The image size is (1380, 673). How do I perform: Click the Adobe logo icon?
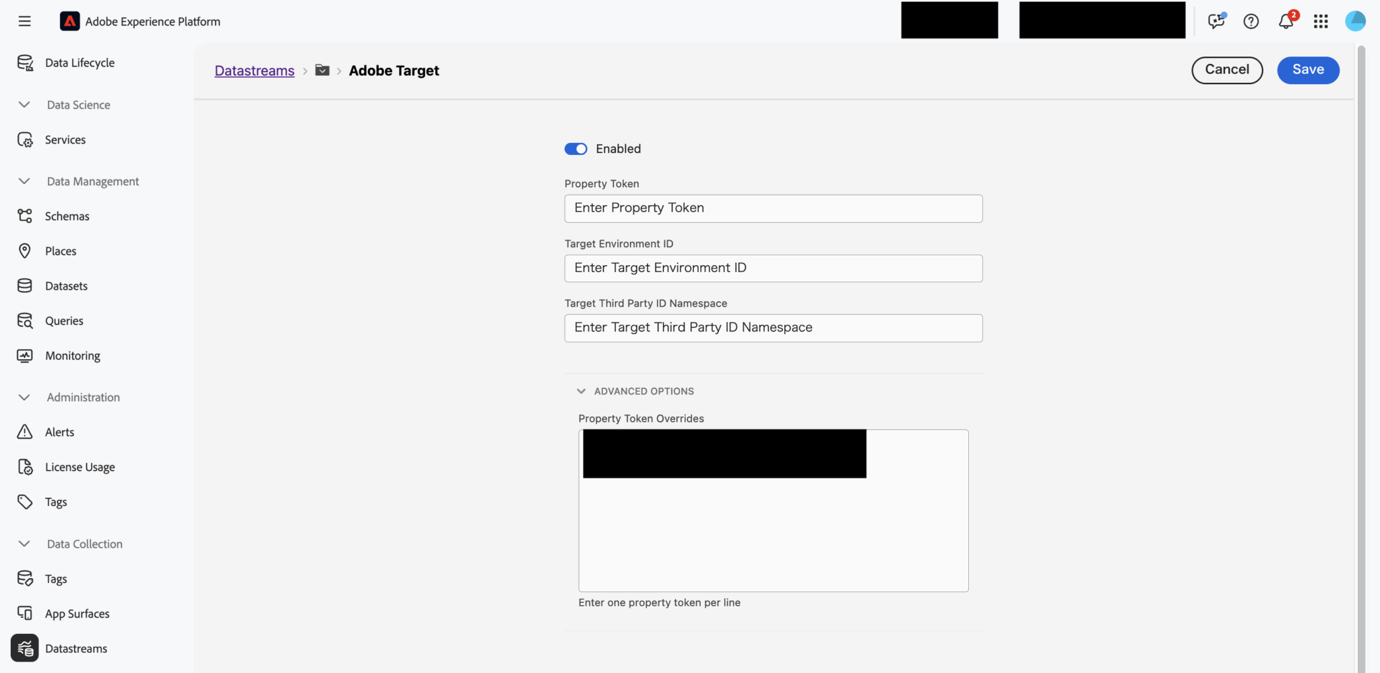coord(70,22)
